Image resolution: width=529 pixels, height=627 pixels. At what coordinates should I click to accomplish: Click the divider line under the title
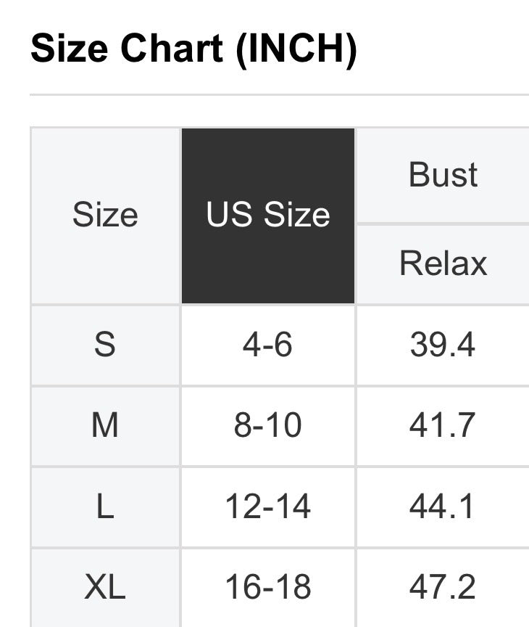279,94
